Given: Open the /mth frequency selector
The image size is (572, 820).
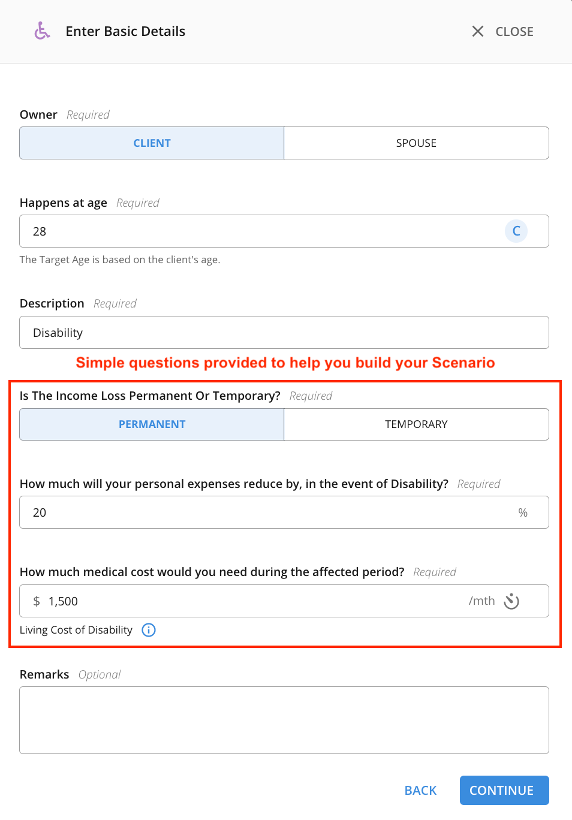Looking at the screenshot, I should 482,601.
